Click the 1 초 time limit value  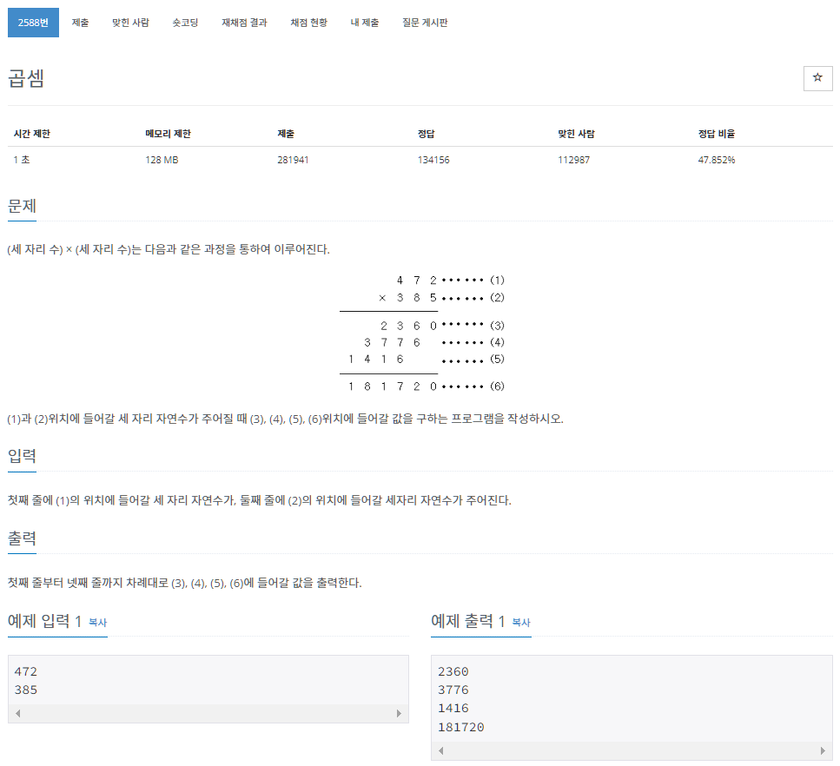coord(22,160)
